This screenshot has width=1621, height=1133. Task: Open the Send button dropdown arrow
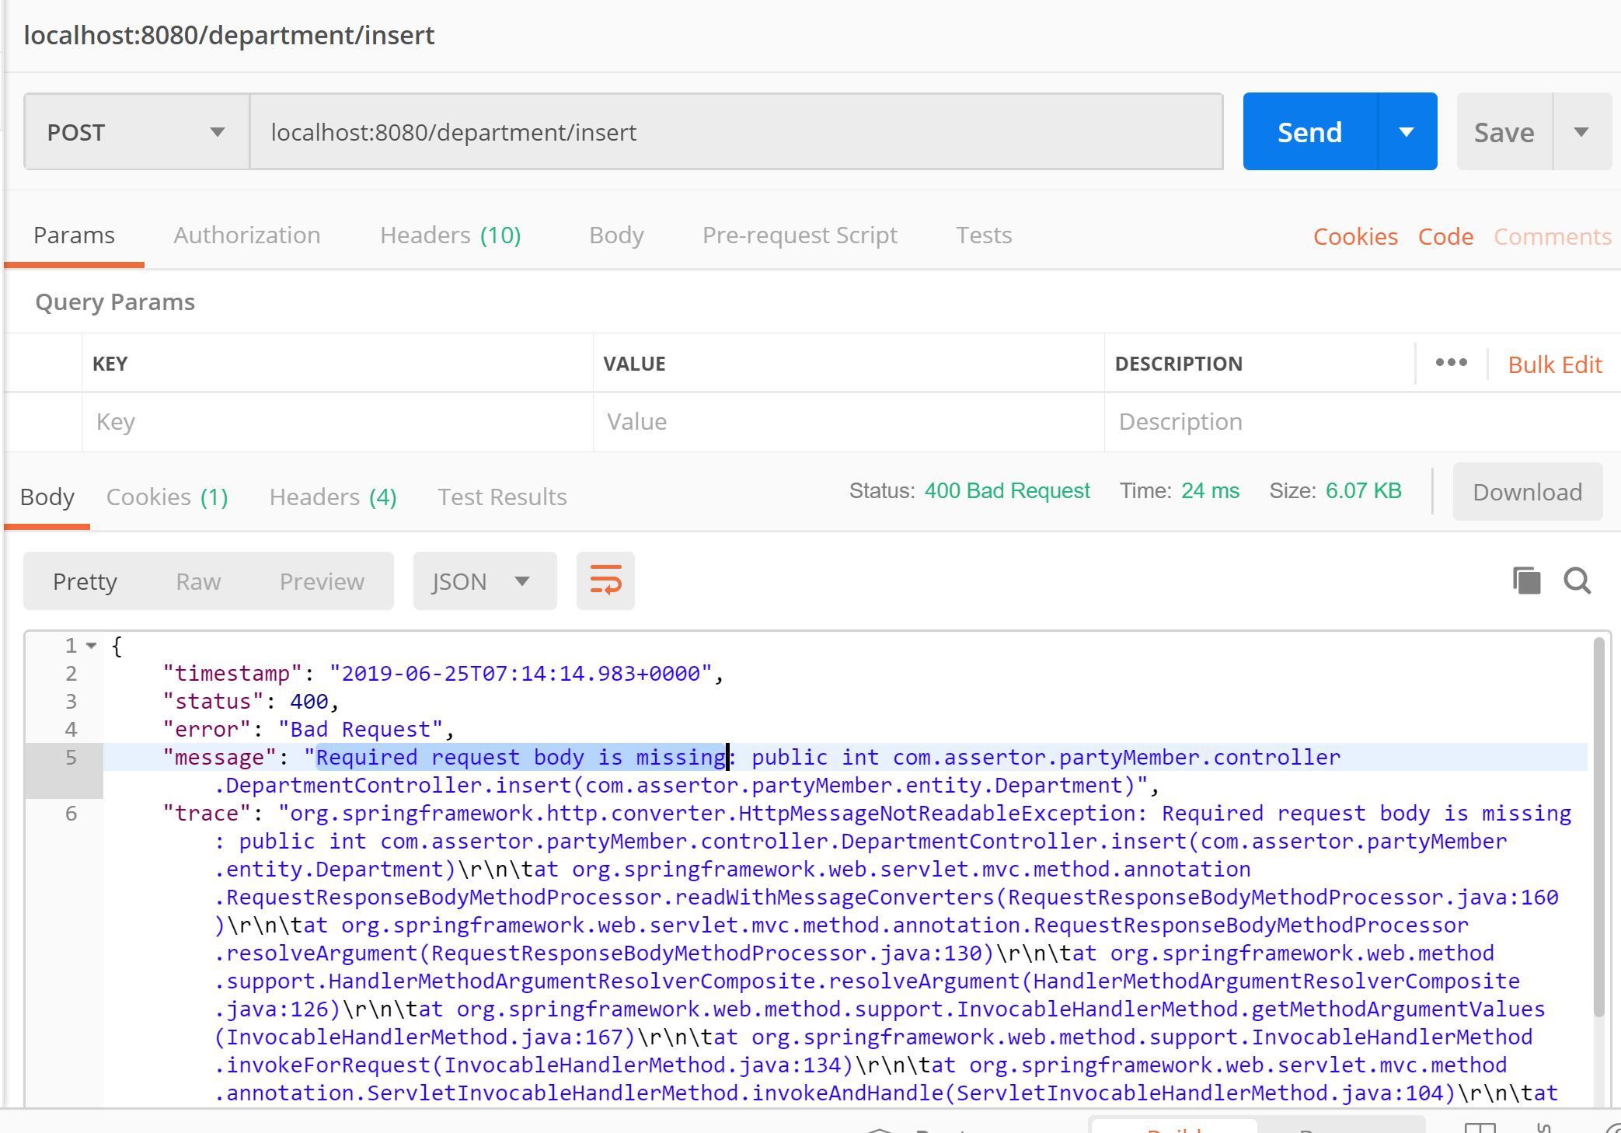(x=1406, y=132)
